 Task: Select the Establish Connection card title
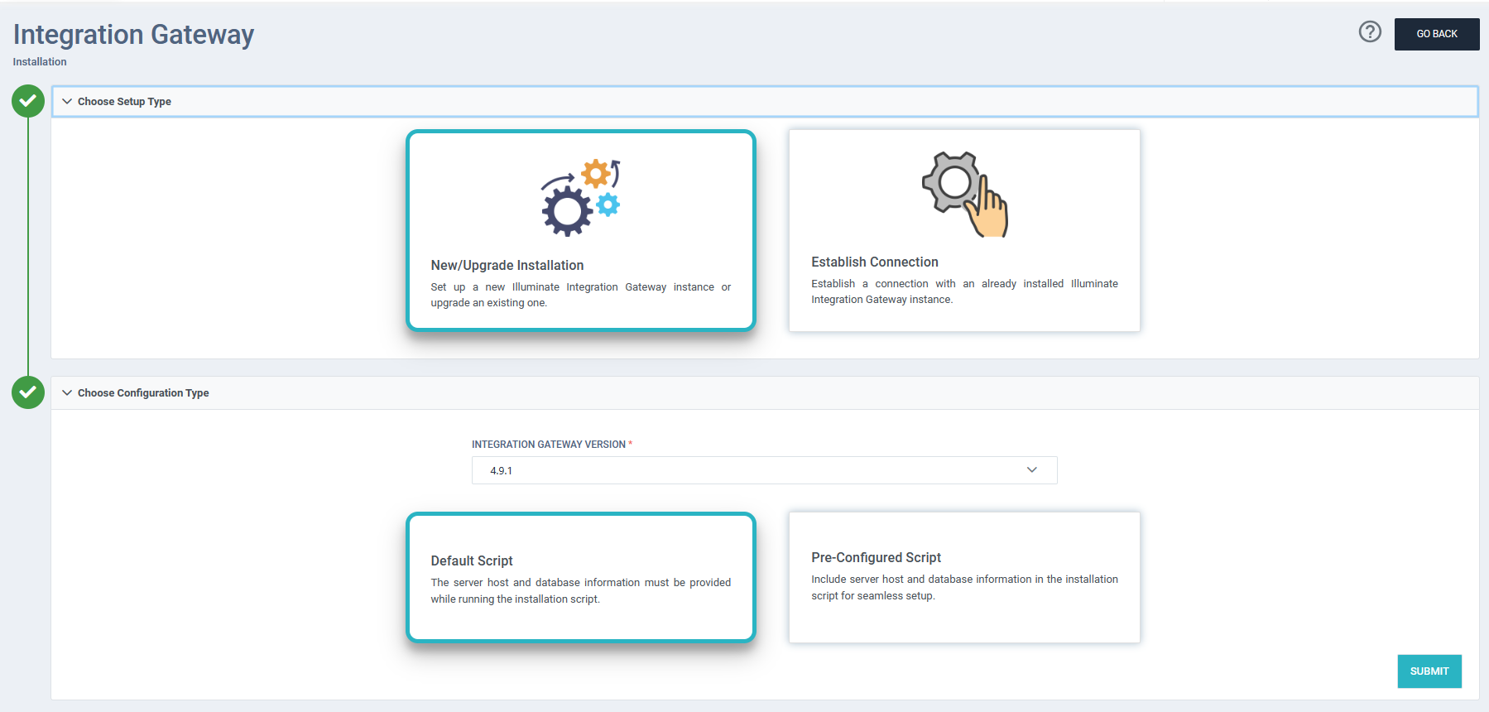(875, 262)
